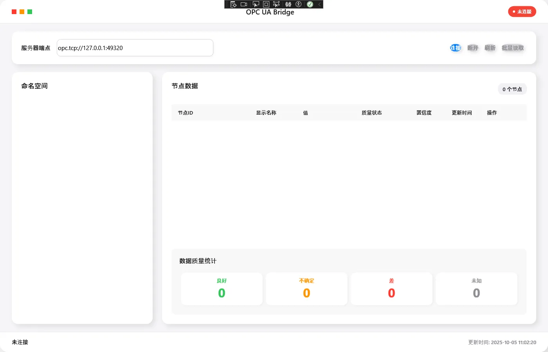548x352 pixels.
Task: Click the red 未连接 status badge
Action: (x=522, y=12)
